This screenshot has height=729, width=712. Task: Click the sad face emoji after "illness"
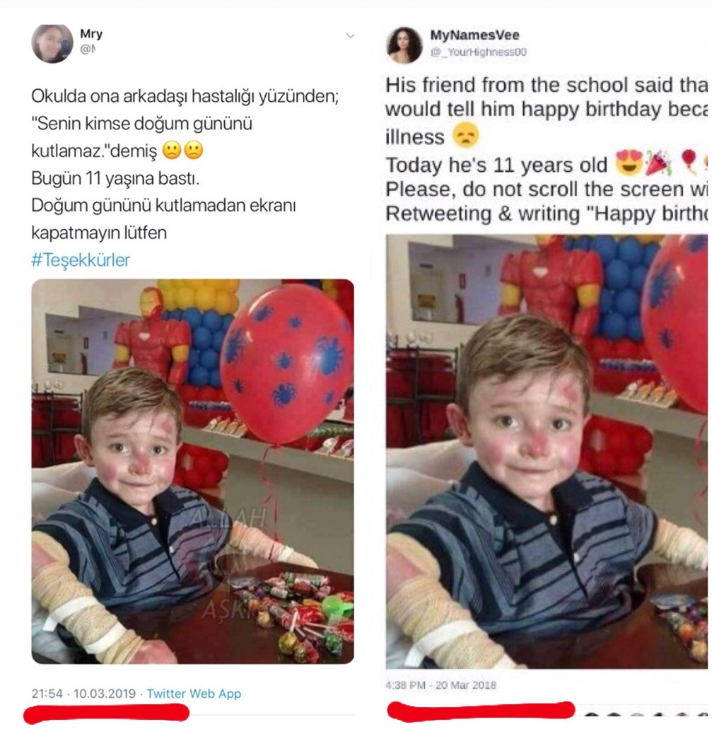[465, 135]
